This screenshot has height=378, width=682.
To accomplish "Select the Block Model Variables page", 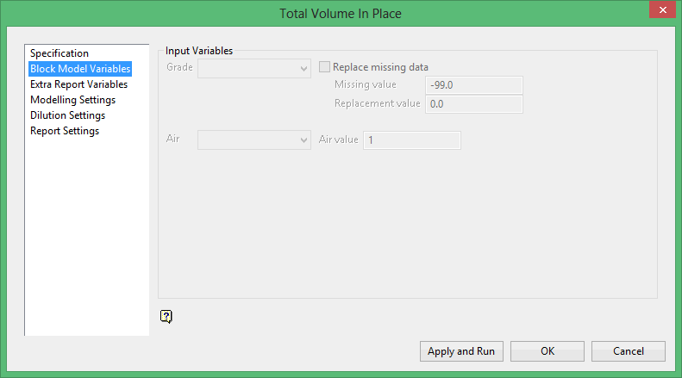I will 80,69.
